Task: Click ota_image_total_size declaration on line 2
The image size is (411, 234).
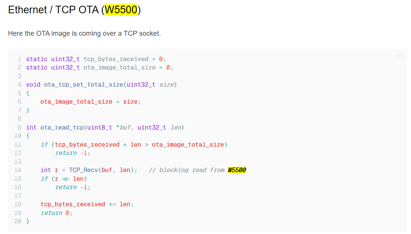Action: (x=119, y=68)
